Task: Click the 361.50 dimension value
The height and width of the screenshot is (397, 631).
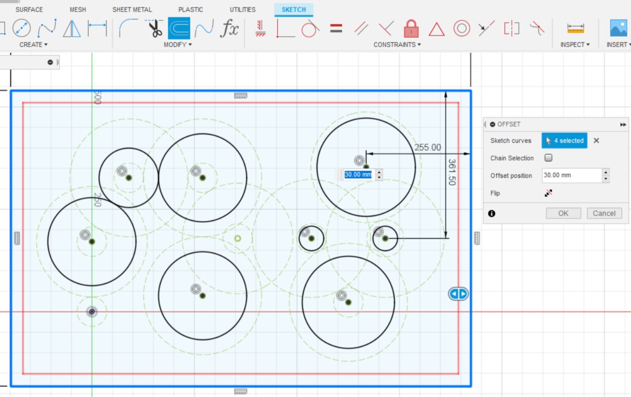Action: pos(452,172)
